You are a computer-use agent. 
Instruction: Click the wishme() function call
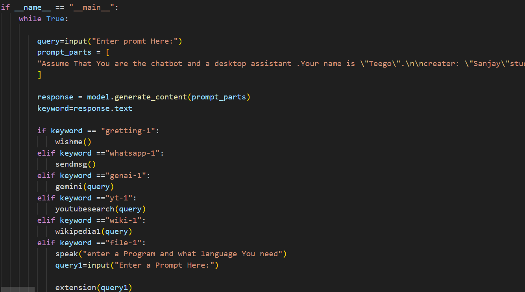[x=73, y=142]
